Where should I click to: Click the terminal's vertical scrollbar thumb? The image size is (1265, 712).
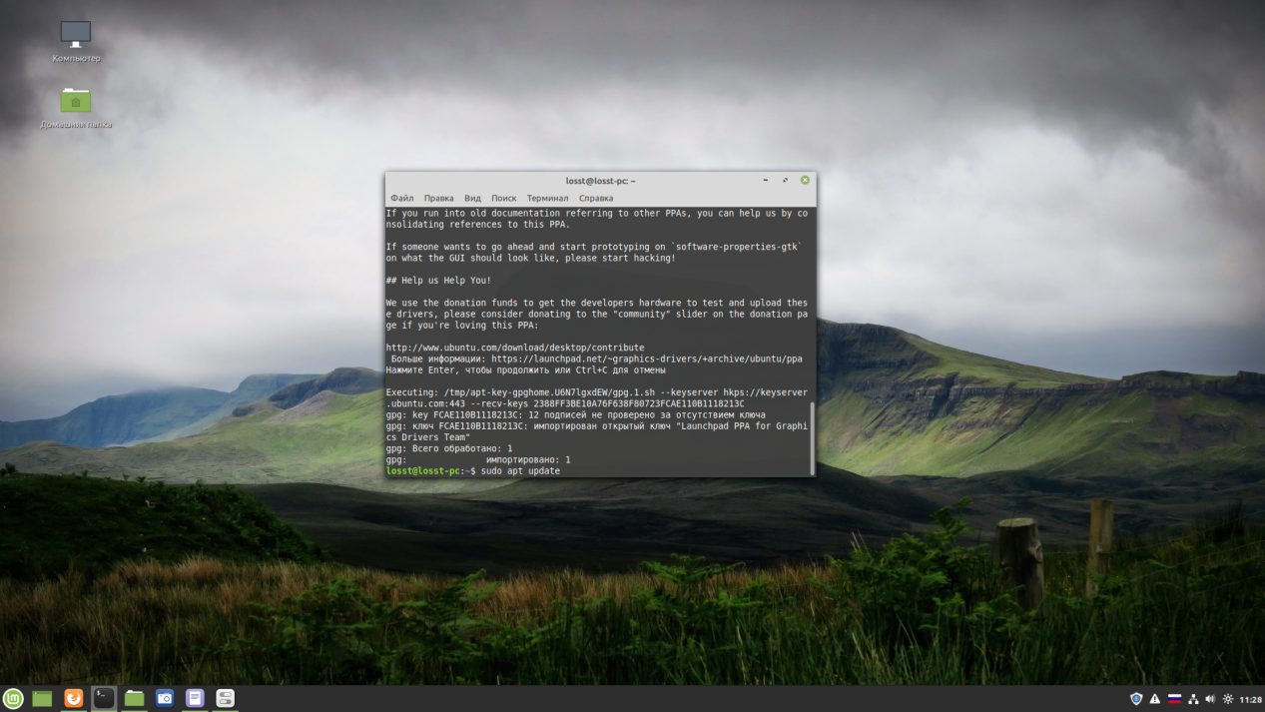click(x=812, y=438)
